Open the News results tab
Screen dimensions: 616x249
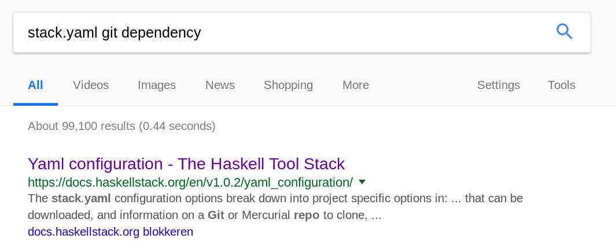coord(220,85)
